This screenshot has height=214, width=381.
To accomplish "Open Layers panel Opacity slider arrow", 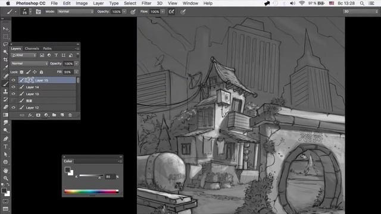I will pyautogui.click(x=76, y=64).
